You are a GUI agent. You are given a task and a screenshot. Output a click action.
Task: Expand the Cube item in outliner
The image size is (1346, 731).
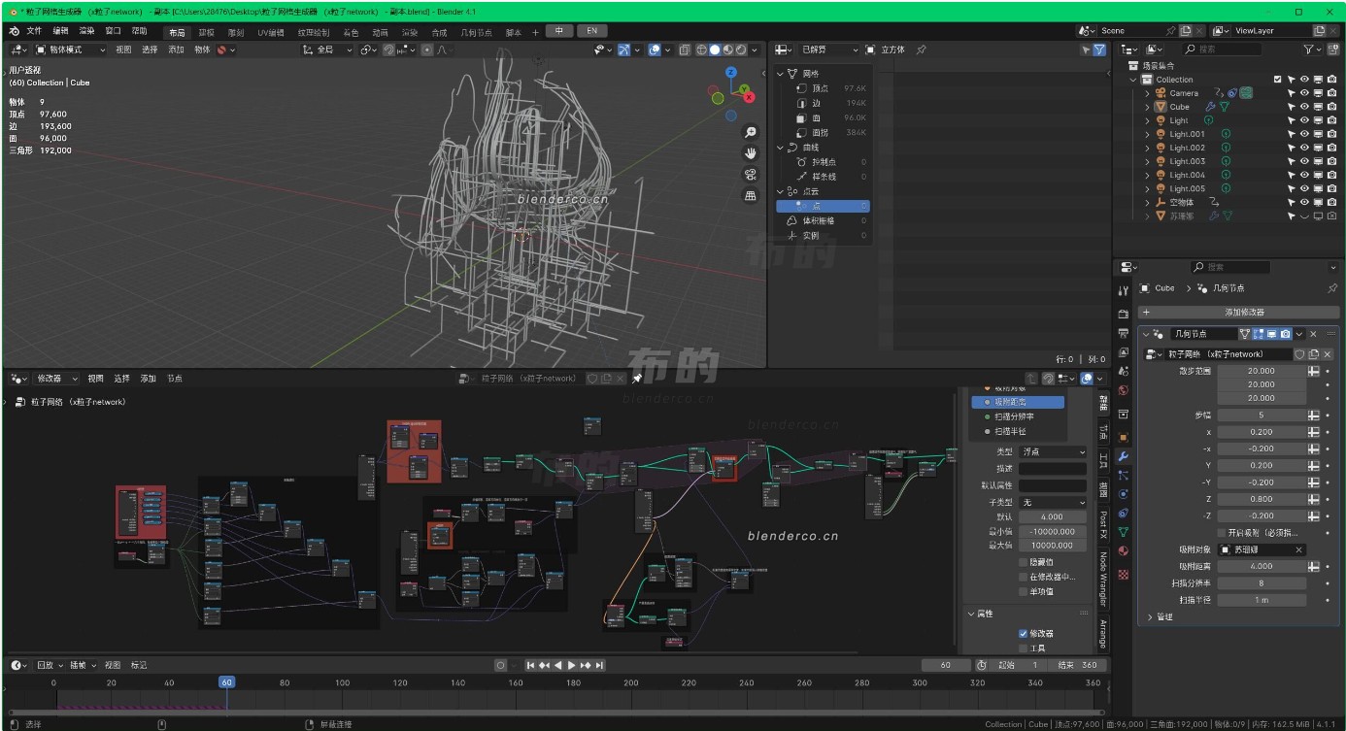(1146, 107)
